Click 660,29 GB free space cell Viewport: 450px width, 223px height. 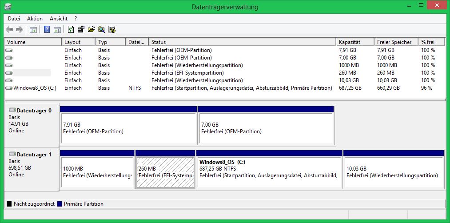point(388,88)
